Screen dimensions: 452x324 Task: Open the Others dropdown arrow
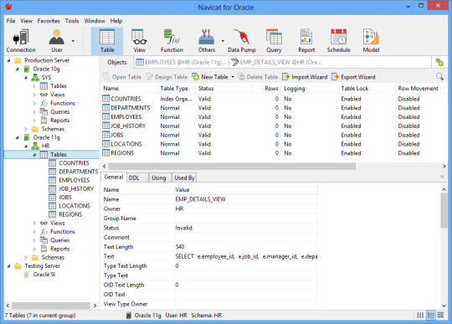(x=223, y=41)
